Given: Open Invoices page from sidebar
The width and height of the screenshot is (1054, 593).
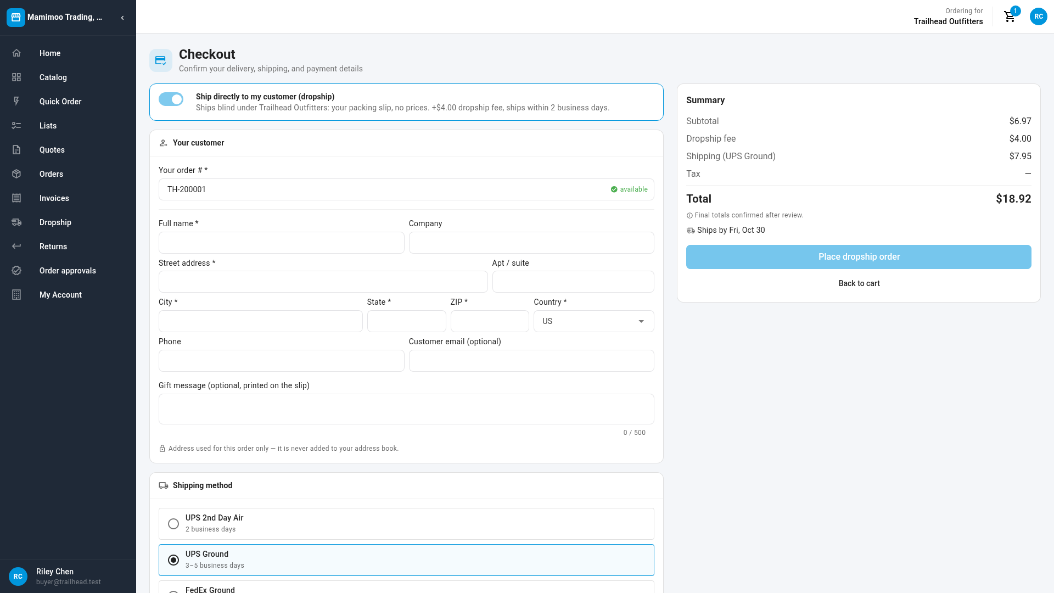Looking at the screenshot, I should [68, 198].
